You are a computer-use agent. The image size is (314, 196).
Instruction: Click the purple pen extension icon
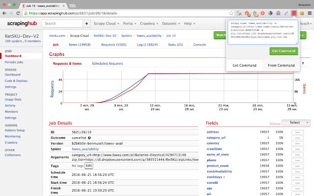[286, 13]
